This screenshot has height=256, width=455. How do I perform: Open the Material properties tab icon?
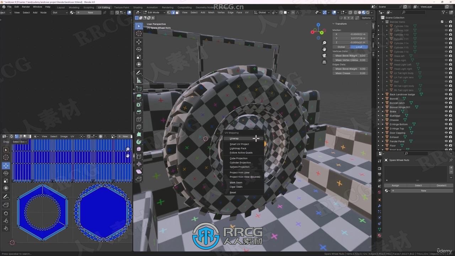click(x=379, y=235)
